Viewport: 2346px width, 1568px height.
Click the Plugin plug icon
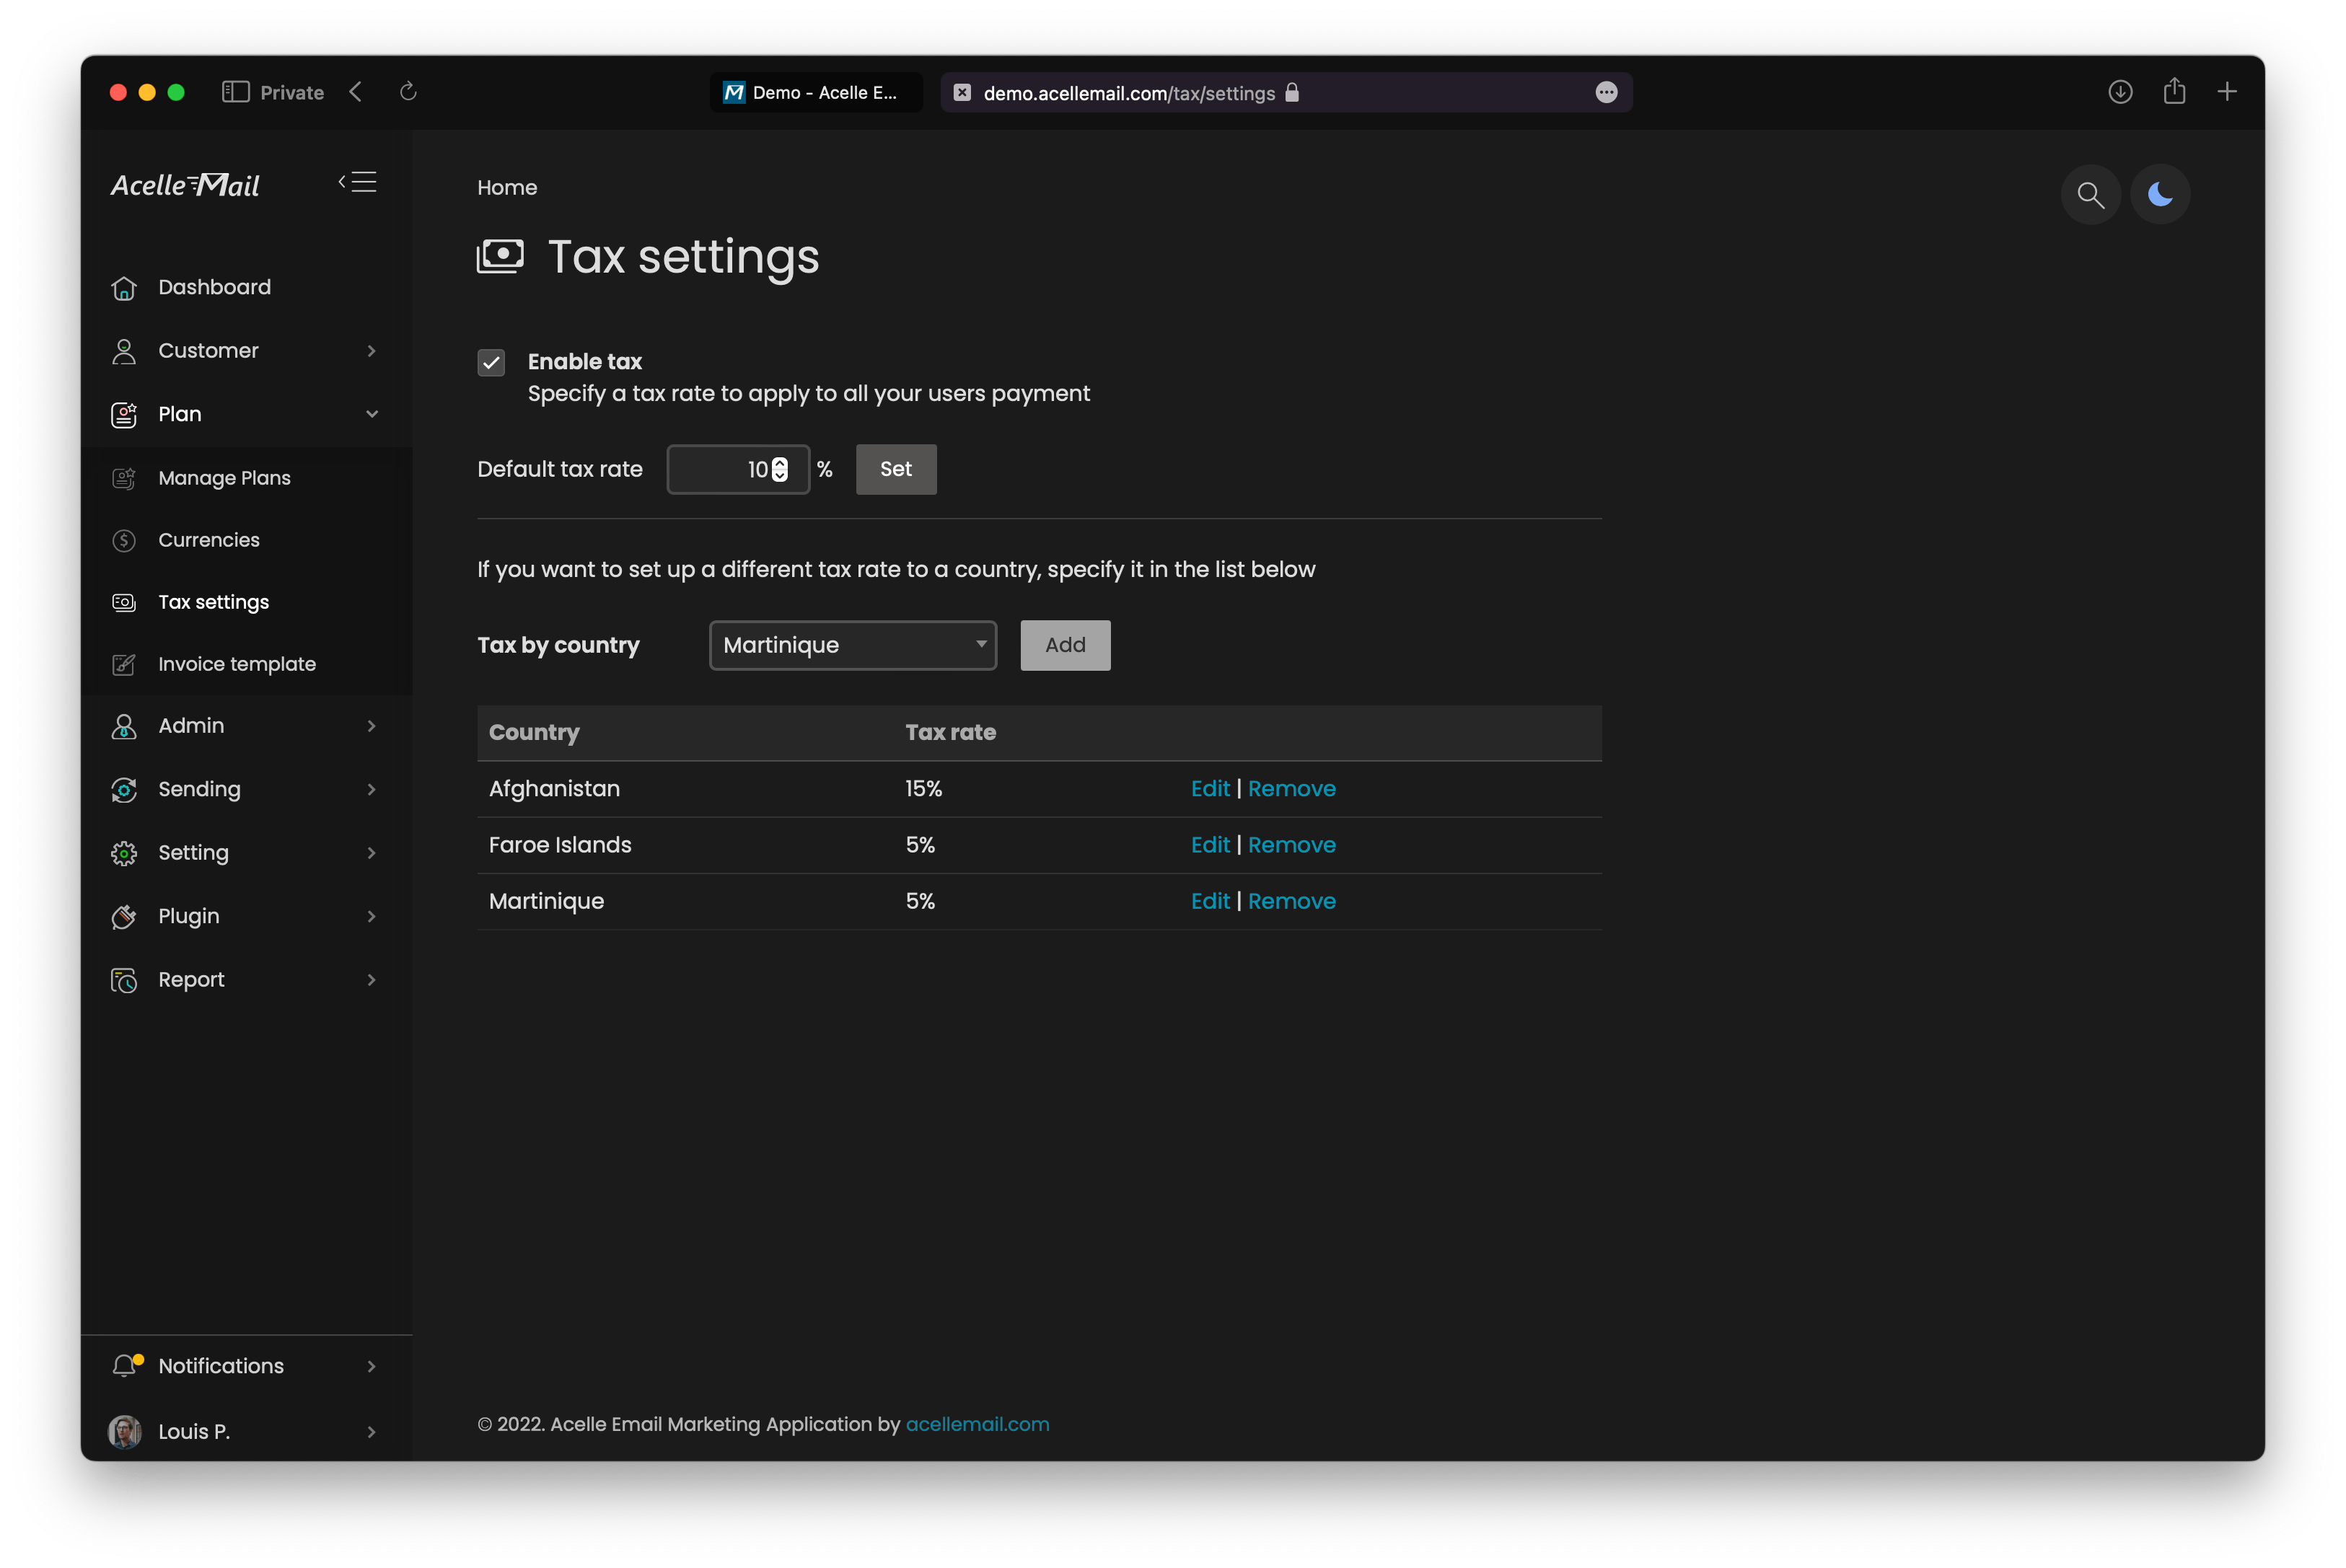click(x=124, y=917)
